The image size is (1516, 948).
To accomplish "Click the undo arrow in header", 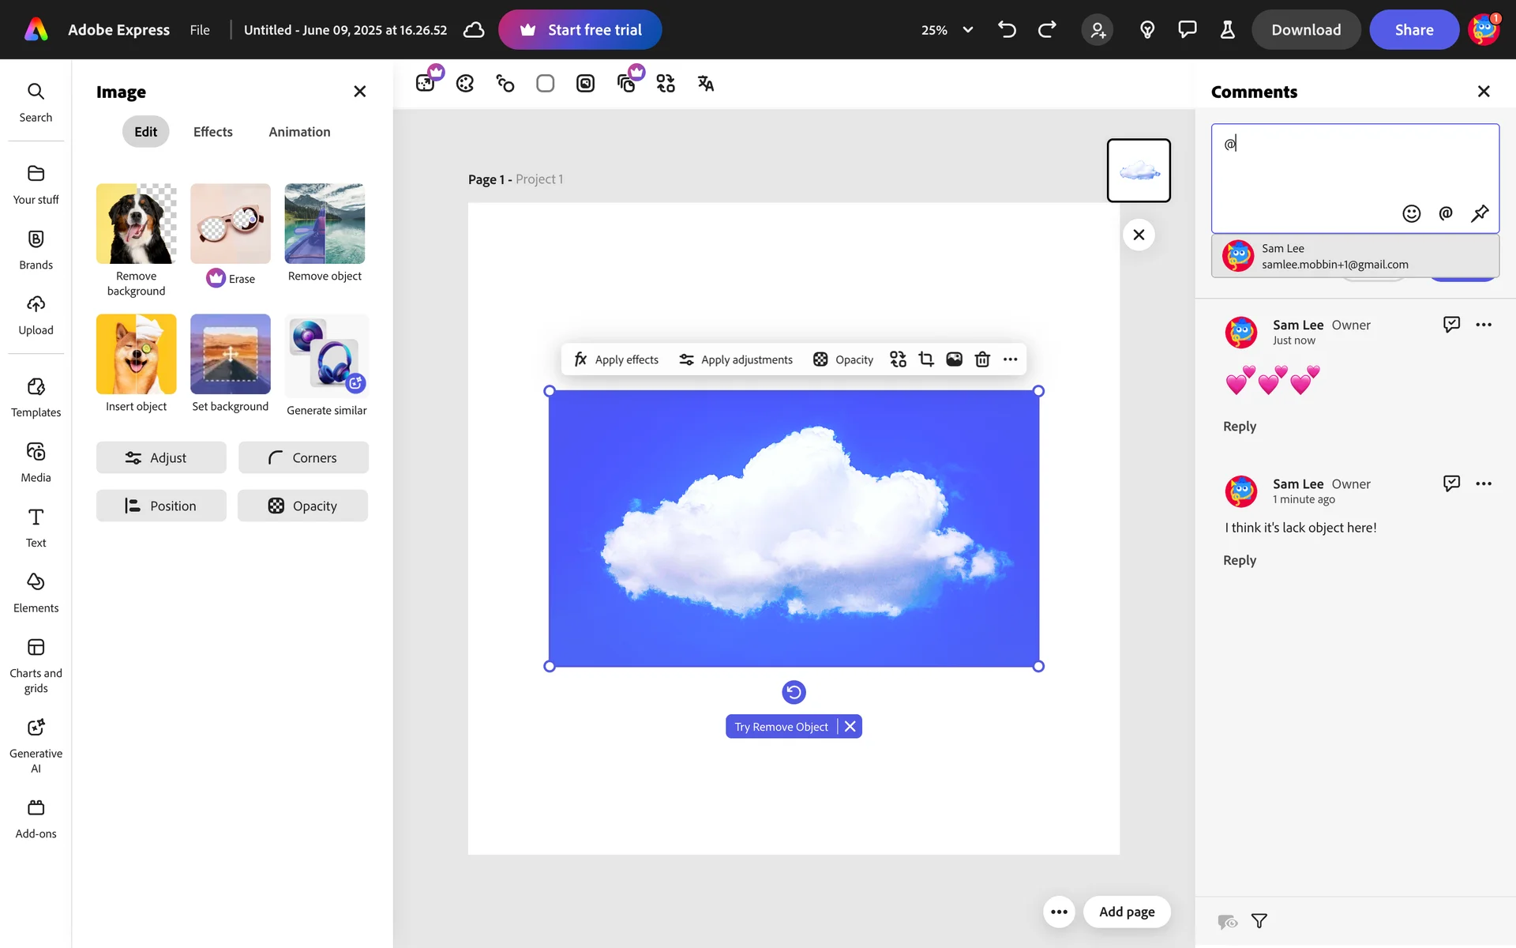I will [x=1007, y=30].
